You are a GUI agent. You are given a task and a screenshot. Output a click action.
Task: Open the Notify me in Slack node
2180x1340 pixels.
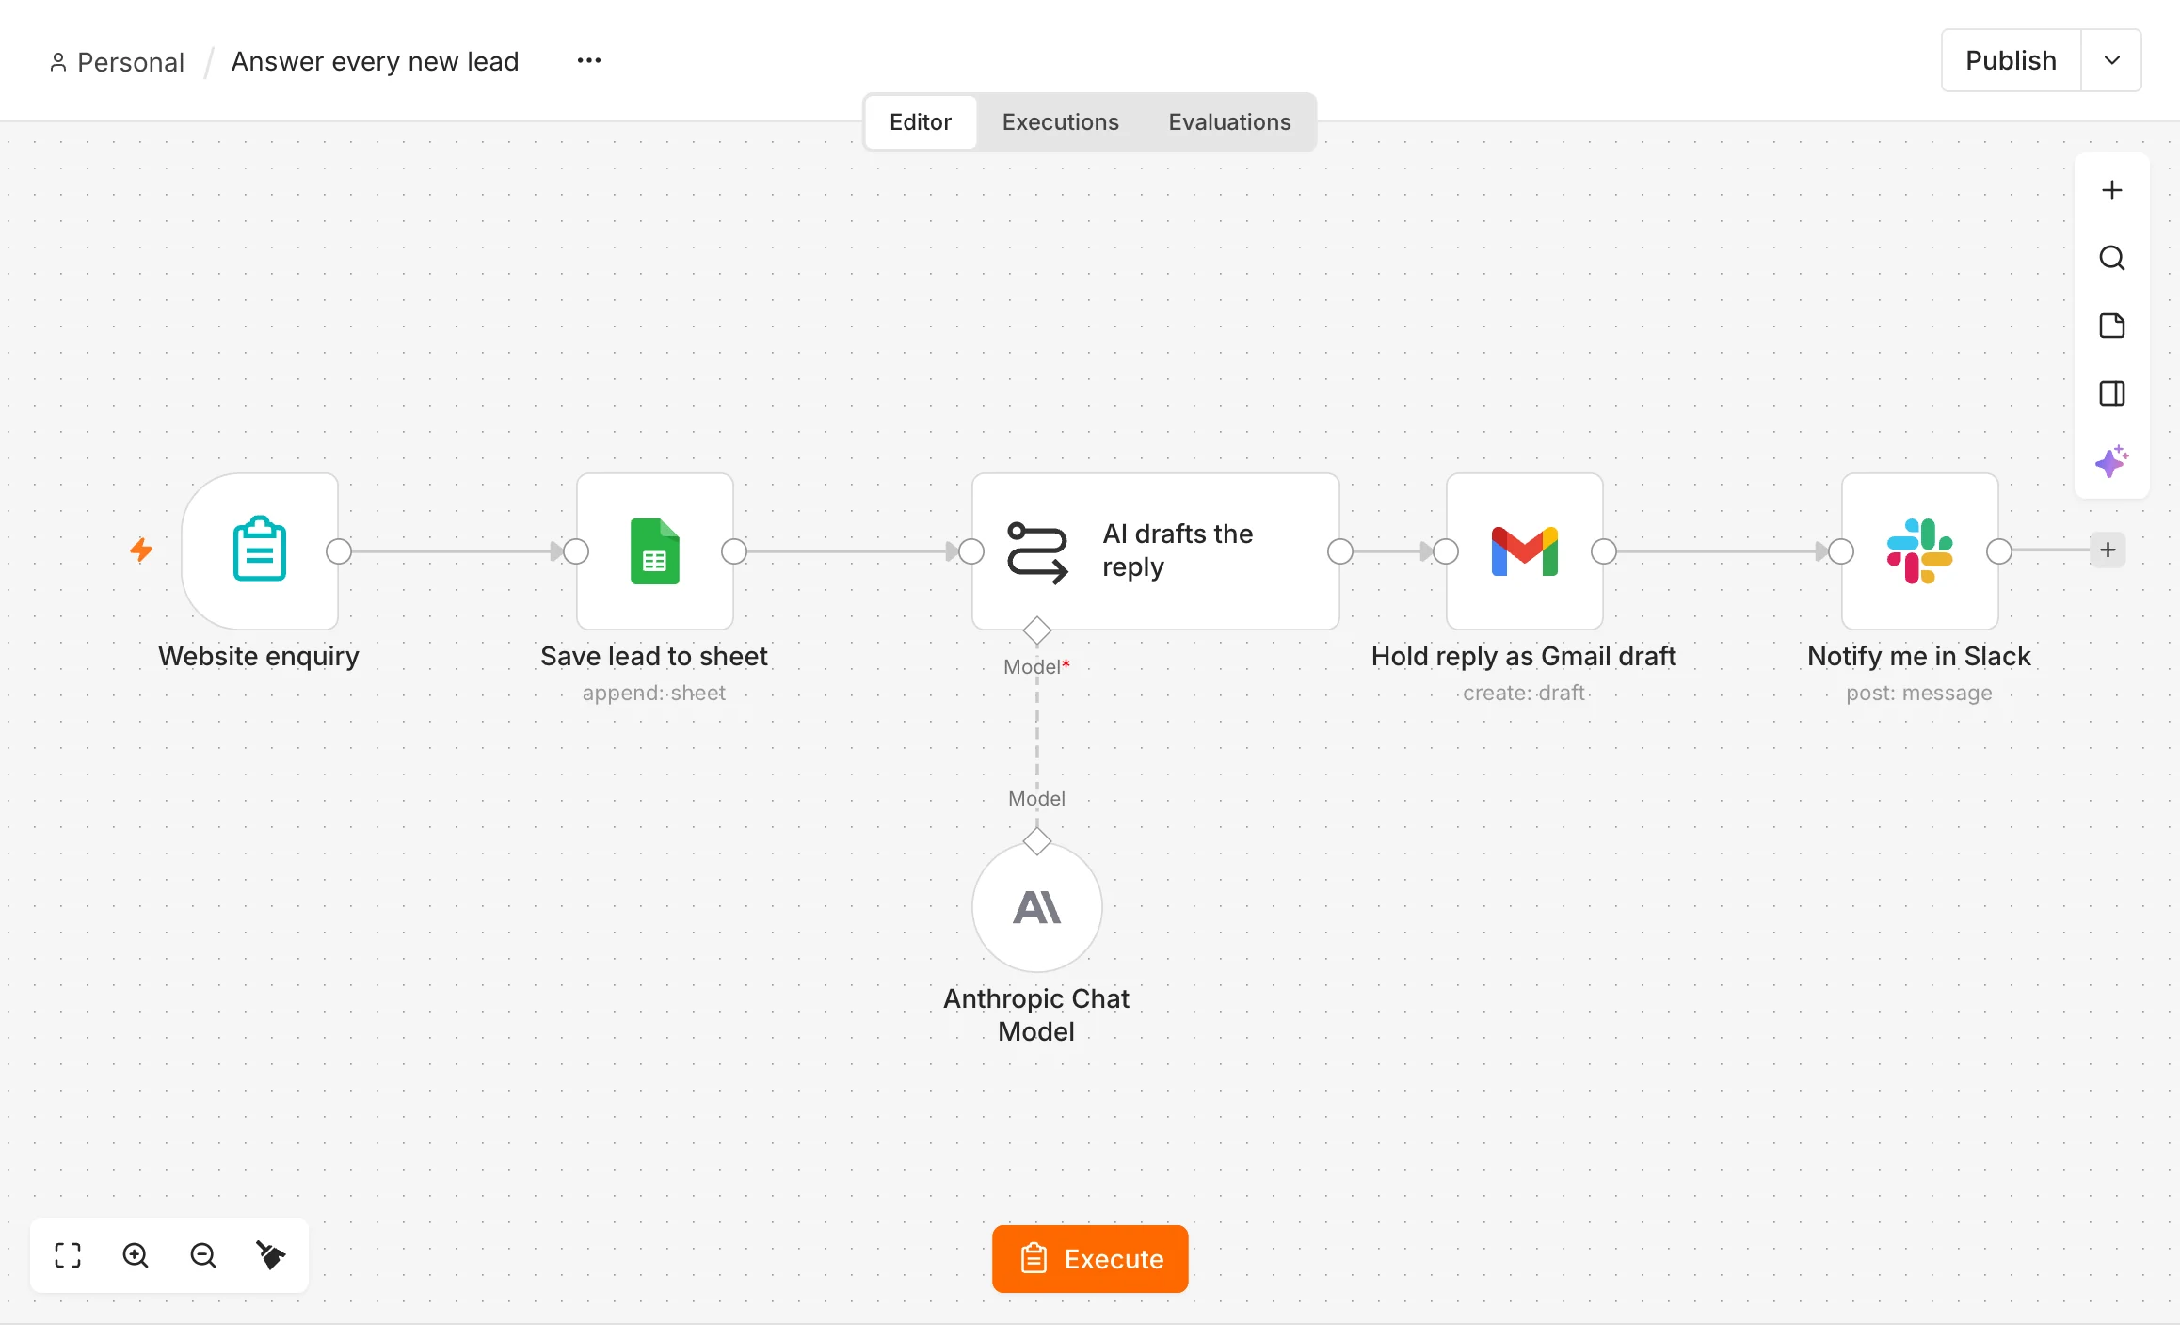pos(1920,551)
